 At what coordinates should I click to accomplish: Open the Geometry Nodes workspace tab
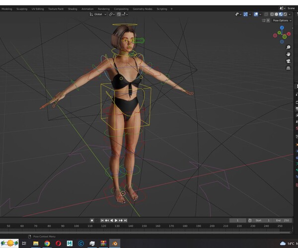click(x=143, y=9)
